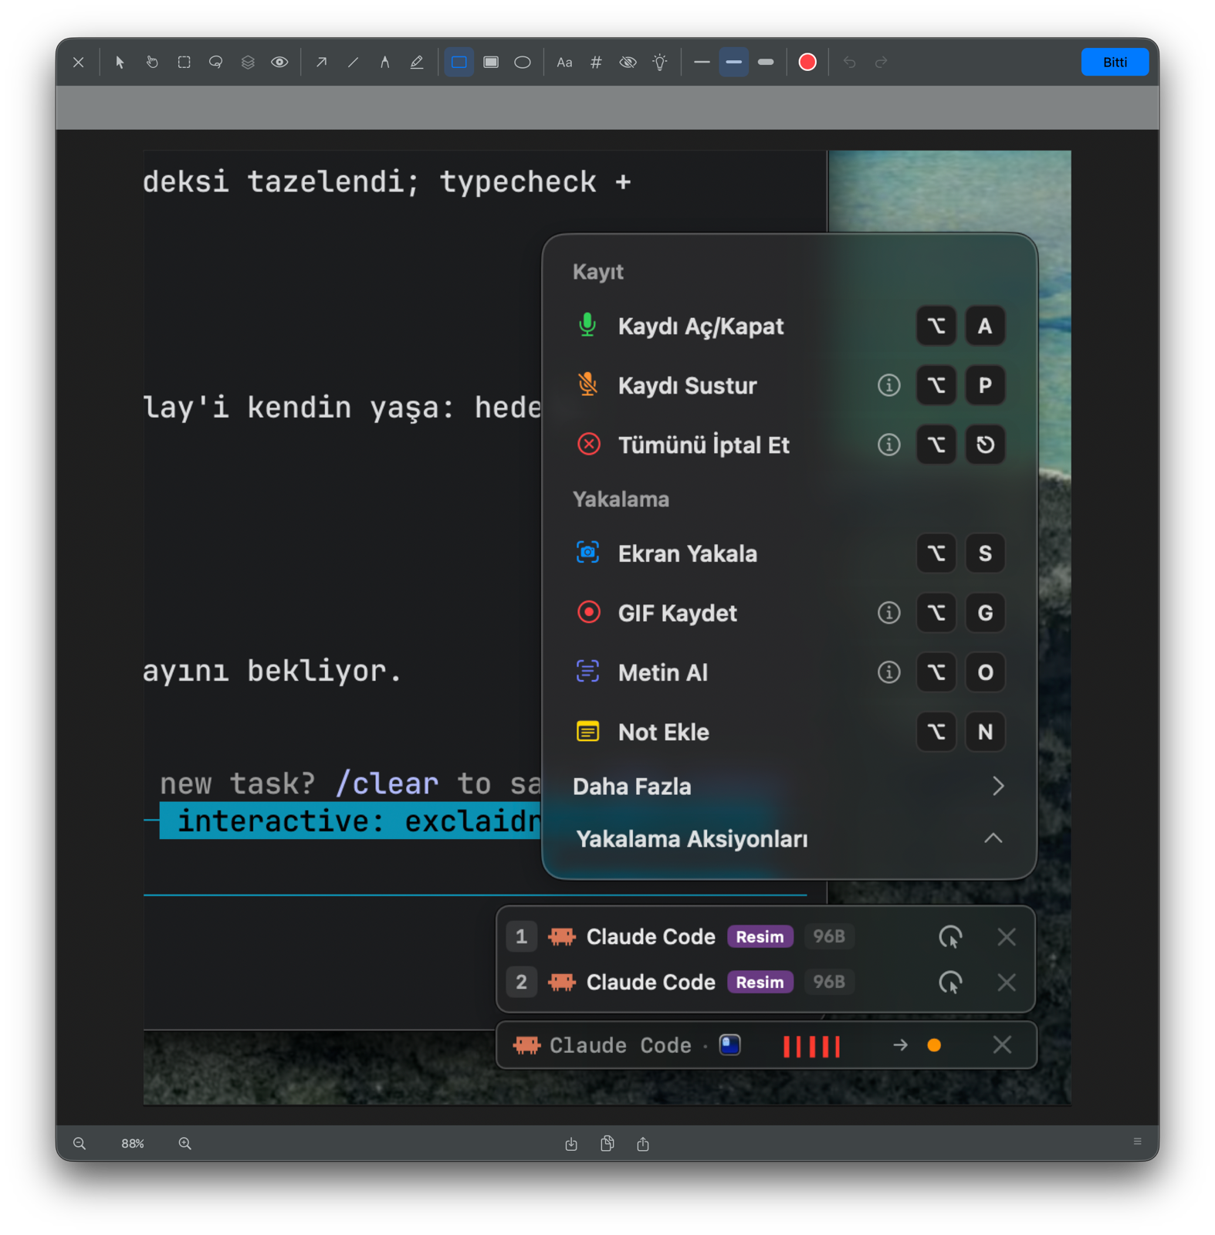Click Resim badge on row 2
Viewport: 1215px width, 1235px height.
click(x=760, y=983)
